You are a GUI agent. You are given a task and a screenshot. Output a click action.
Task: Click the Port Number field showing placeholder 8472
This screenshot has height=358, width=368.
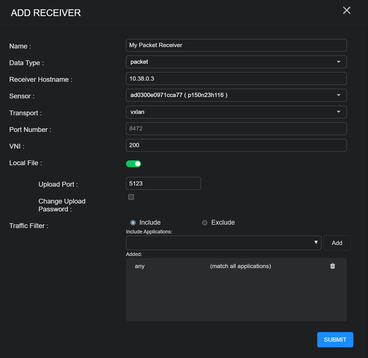pos(236,129)
